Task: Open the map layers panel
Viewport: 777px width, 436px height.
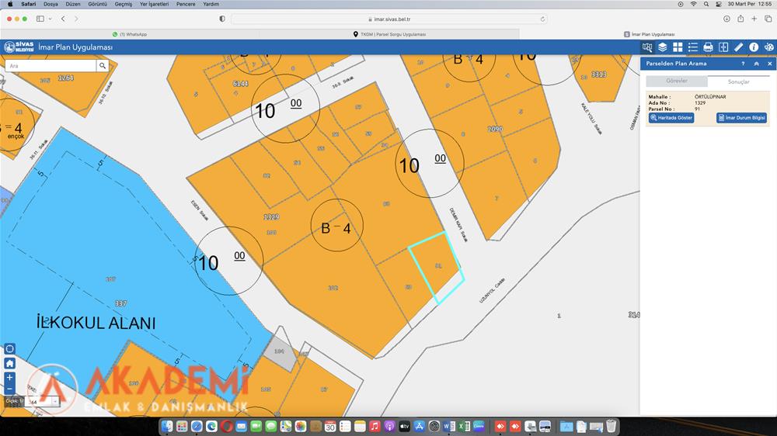Action: click(662, 47)
